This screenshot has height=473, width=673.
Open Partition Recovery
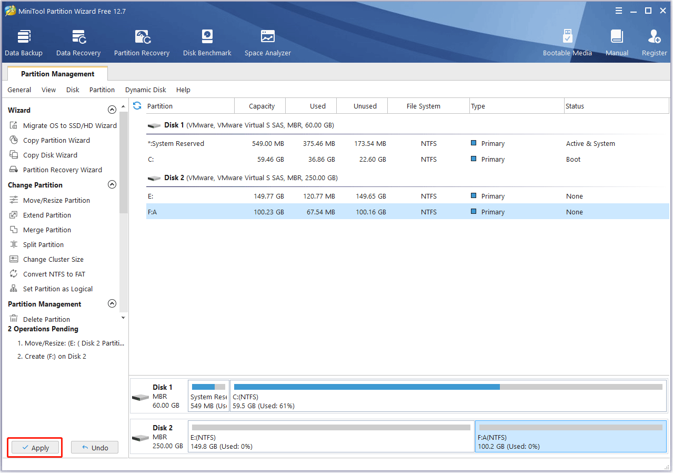141,42
